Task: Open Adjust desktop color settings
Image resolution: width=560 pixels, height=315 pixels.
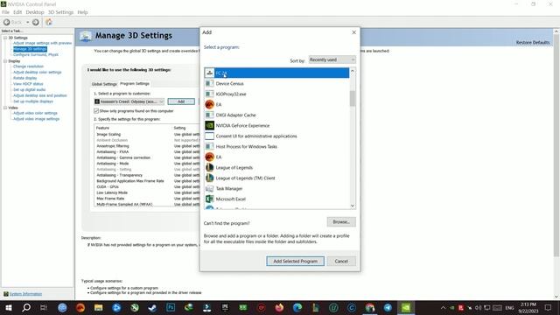Action: point(37,72)
